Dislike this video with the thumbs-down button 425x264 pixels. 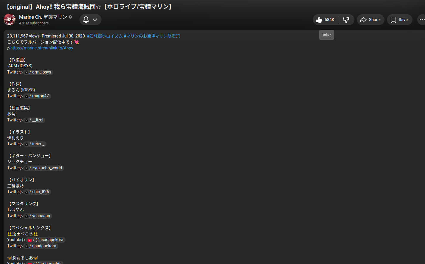(x=346, y=20)
